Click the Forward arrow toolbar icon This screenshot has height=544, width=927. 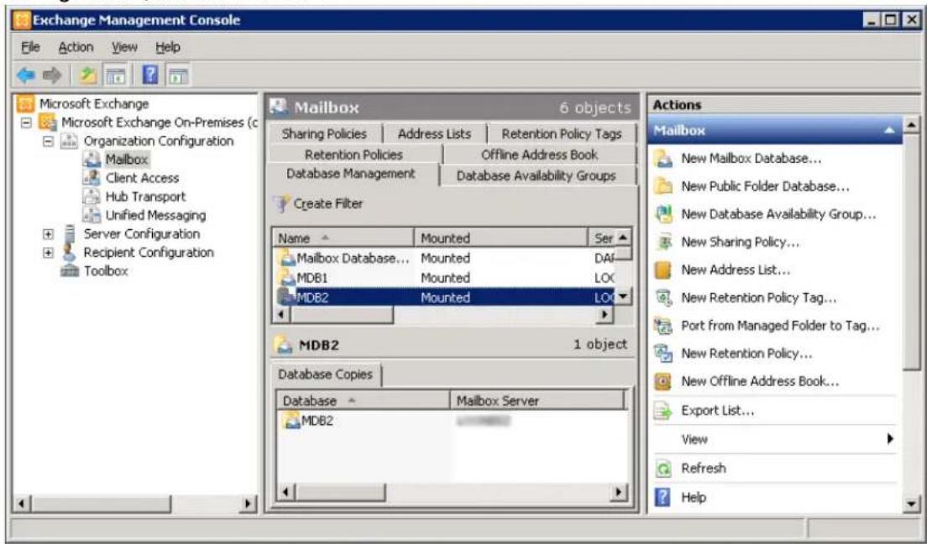[x=52, y=75]
